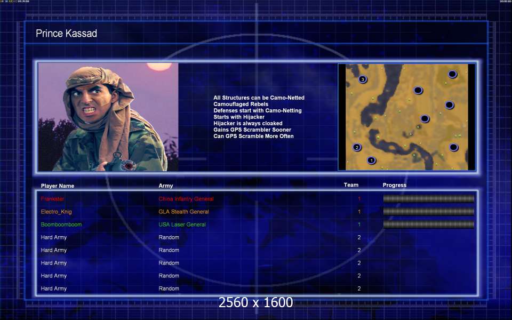512x320 pixels.
Task: Click the "Prince Kassad" title text
Action: pyautogui.click(x=66, y=33)
